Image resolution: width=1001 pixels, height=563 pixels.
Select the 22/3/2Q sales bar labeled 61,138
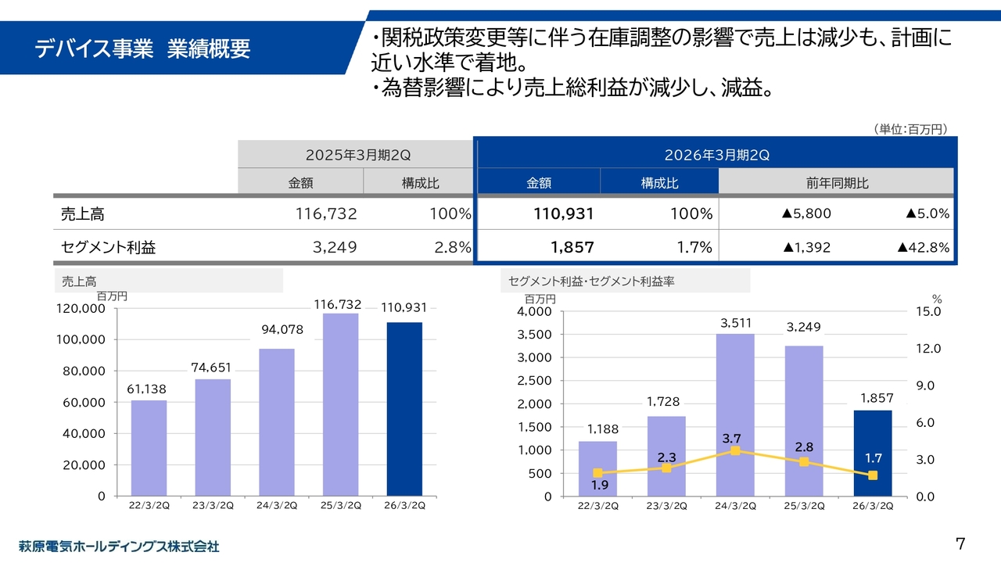[149, 447]
